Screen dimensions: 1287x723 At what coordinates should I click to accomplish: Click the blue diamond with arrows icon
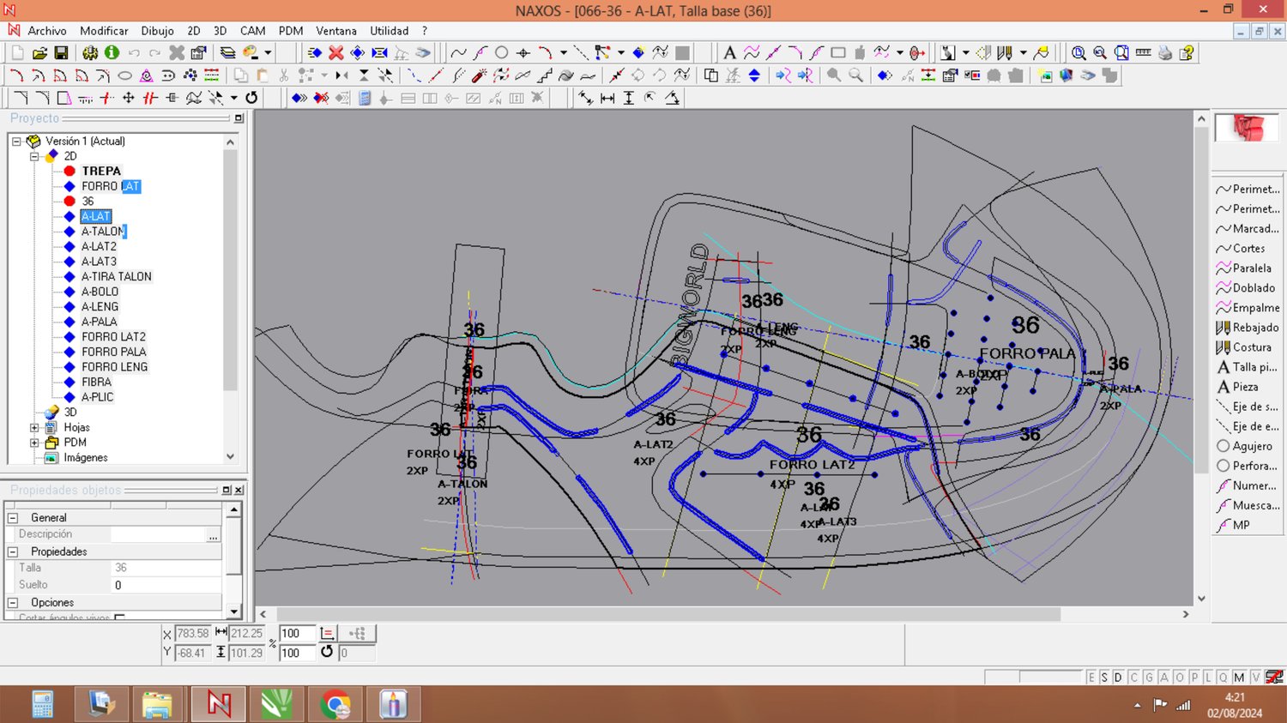358,53
